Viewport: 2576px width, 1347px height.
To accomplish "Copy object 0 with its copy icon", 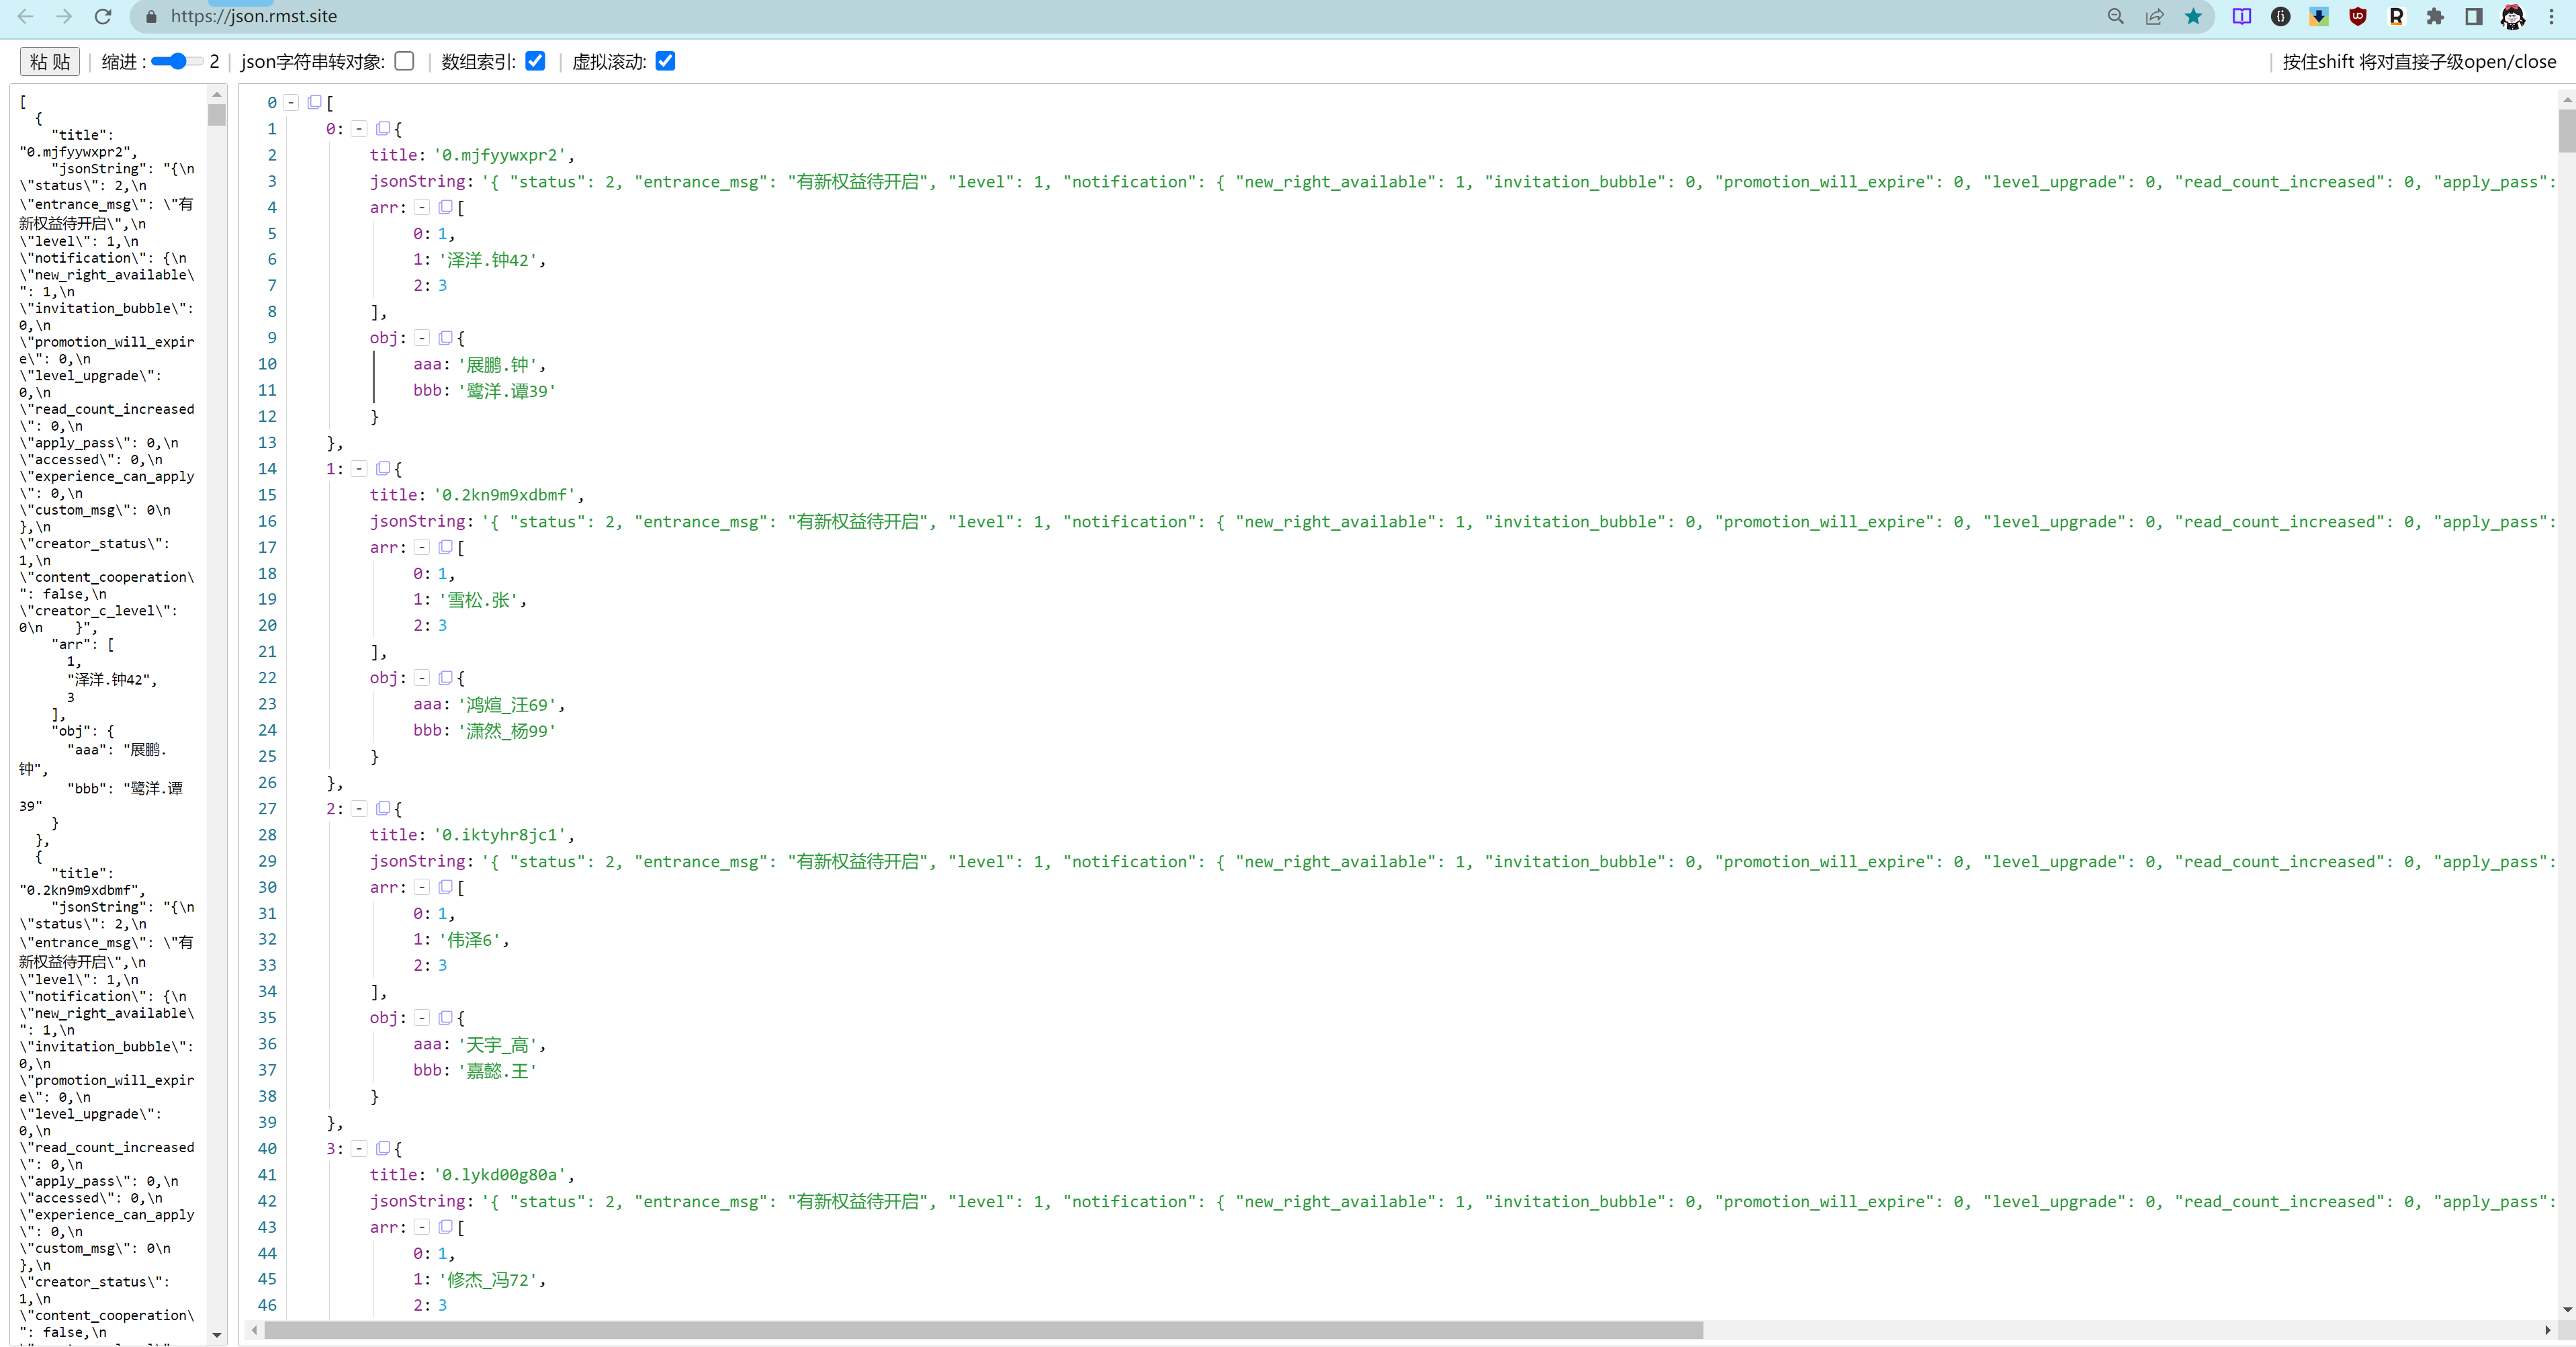I will (x=383, y=128).
